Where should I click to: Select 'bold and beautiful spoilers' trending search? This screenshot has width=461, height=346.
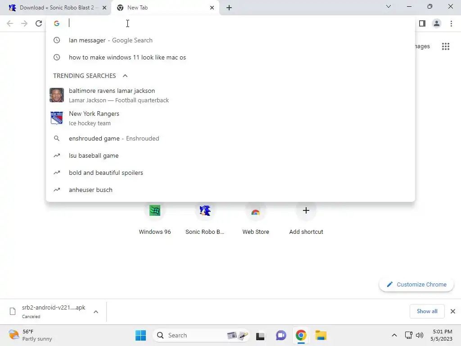tap(230, 173)
